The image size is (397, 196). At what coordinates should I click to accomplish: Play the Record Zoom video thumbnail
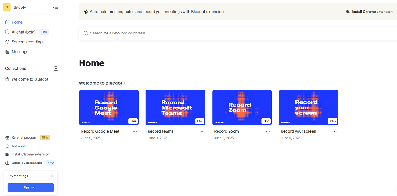click(242, 108)
